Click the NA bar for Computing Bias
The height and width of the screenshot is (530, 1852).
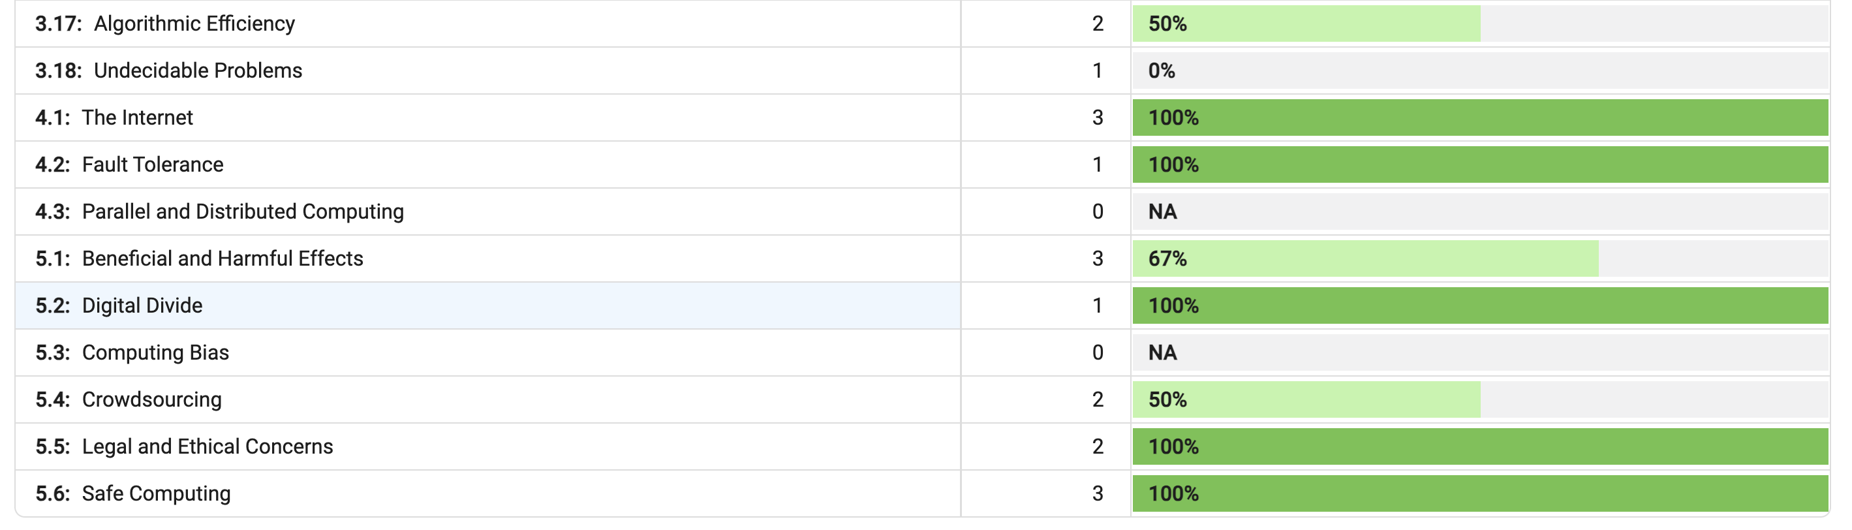(1480, 352)
